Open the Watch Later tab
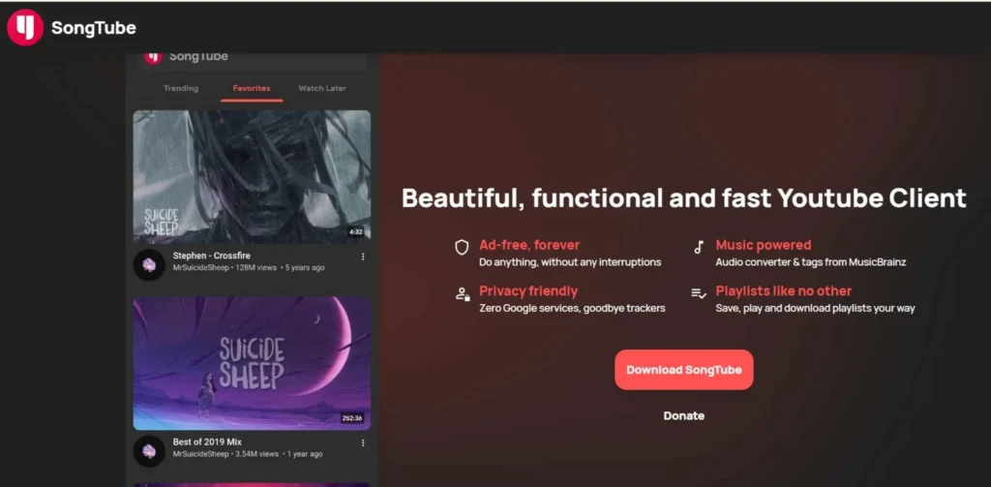 pyautogui.click(x=322, y=88)
